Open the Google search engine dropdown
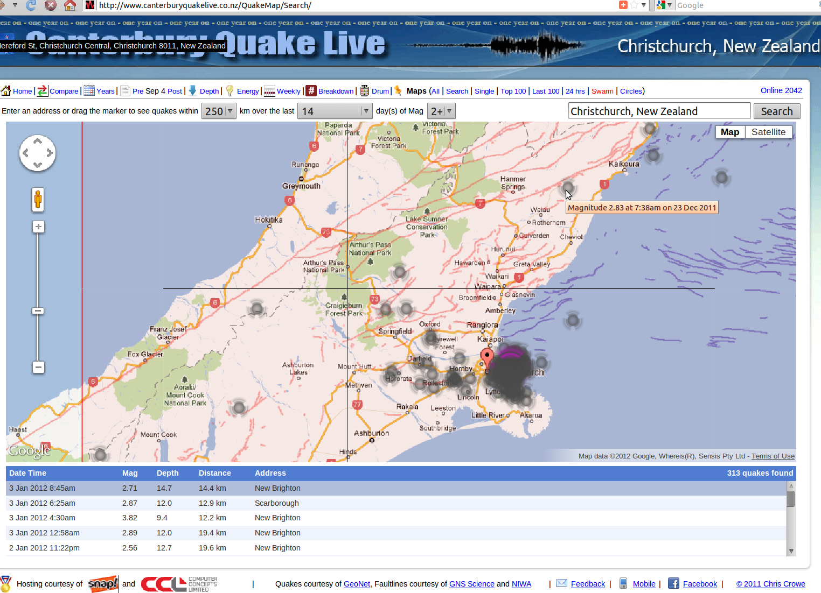The width and height of the screenshot is (821, 593). (x=664, y=5)
